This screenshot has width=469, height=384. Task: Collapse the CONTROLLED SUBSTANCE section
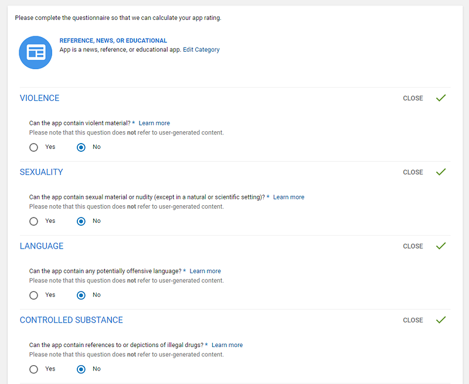click(x=413, y=320)
